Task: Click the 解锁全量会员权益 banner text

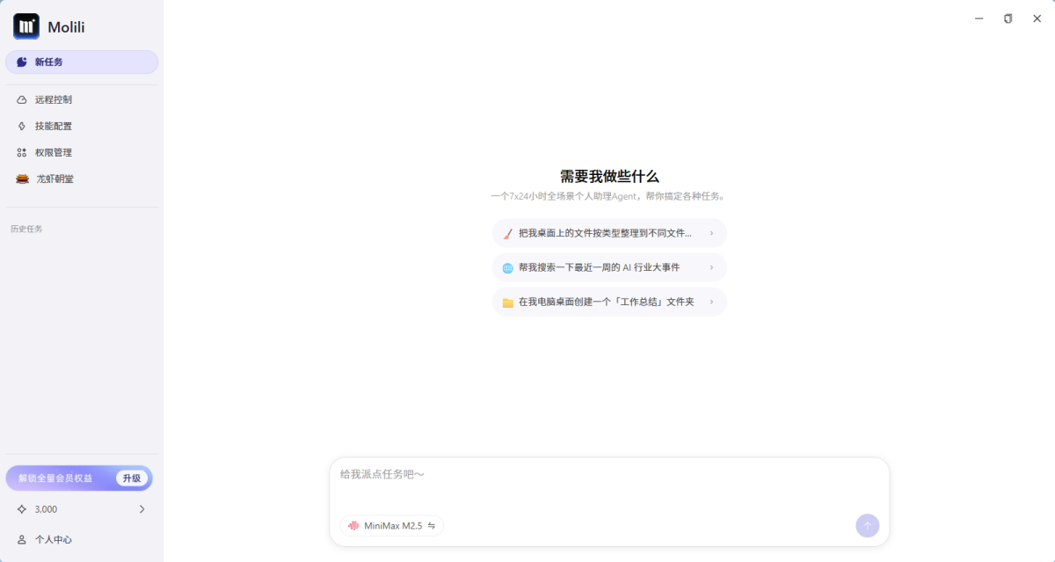Action: [55, 478]
